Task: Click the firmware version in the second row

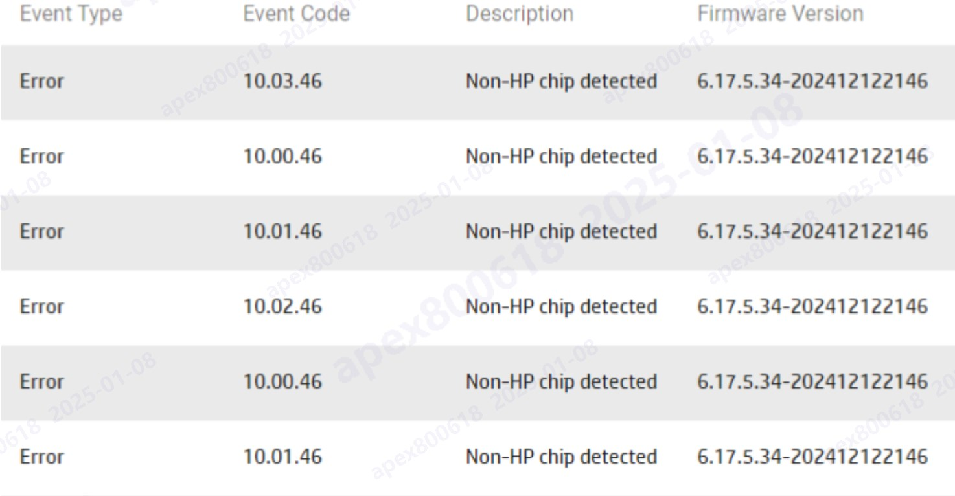Action: (x=812, y=157)
